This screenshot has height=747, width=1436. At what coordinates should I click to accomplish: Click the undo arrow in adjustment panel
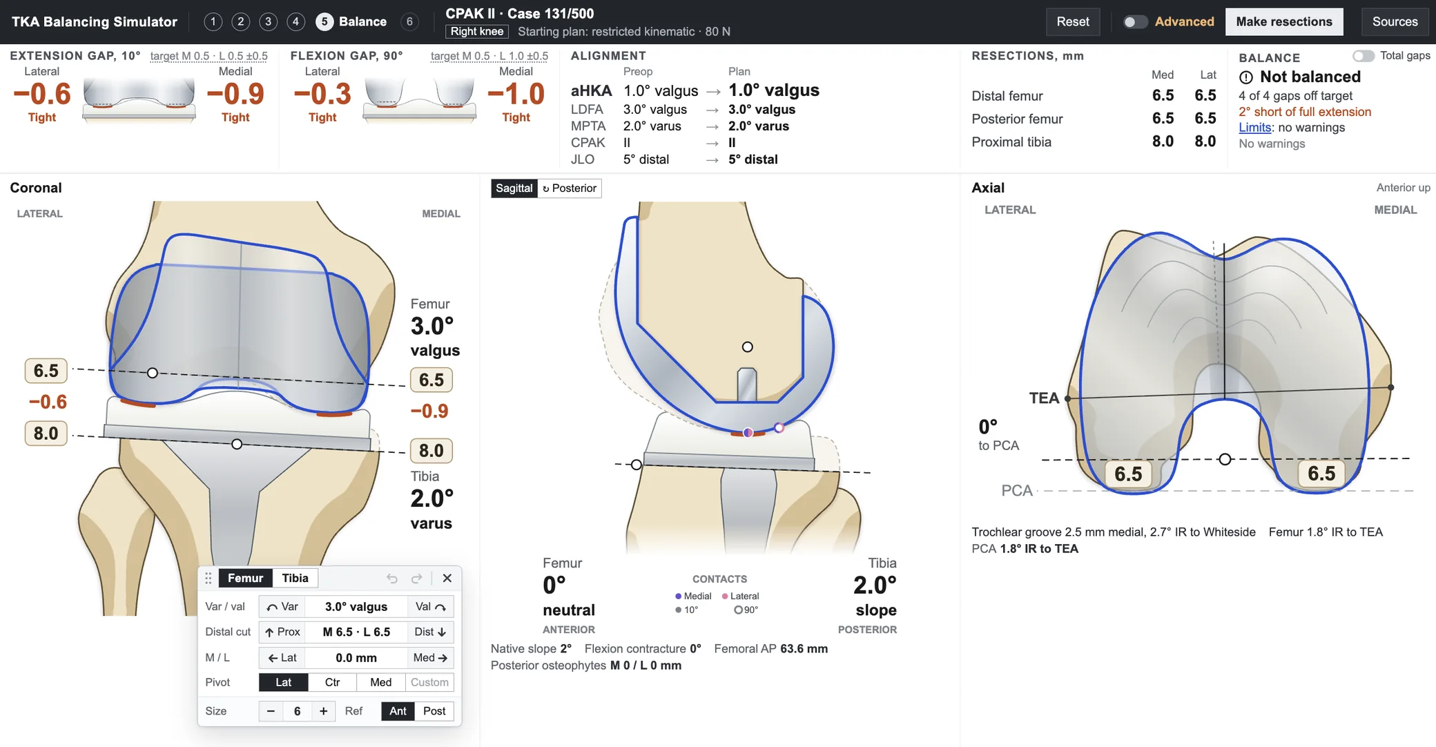[391, 578]
